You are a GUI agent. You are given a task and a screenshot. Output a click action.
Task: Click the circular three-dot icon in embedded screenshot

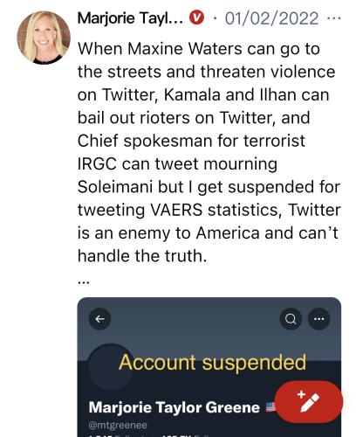point(318,319)
